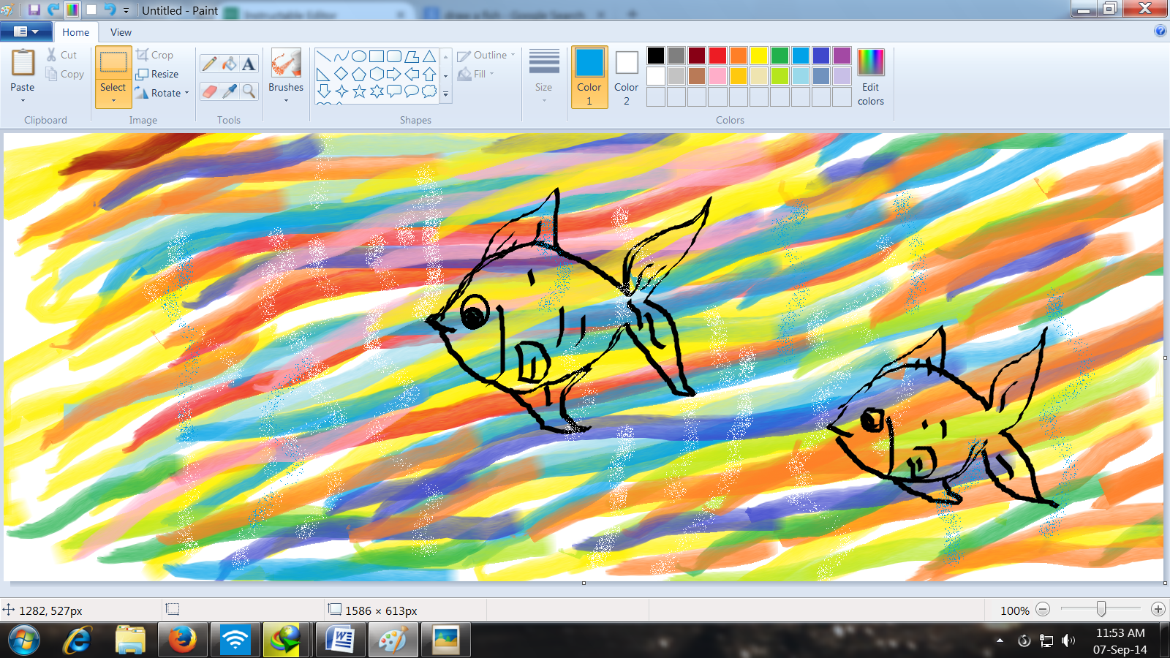1170x658 pixels.
Task: Expand the Brushes dropdown arrow
Action: tap(286, 99)
